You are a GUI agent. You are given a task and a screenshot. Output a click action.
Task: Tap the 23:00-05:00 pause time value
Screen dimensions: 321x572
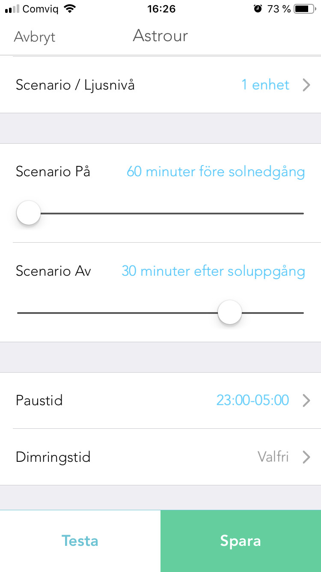pyautogui.click(x=253, y=400)
